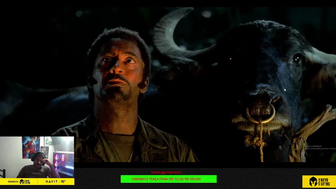This screenshot has width=336, height=189.
Task: Click the streamer webcam overlay
Action: [x=37, y=157]
